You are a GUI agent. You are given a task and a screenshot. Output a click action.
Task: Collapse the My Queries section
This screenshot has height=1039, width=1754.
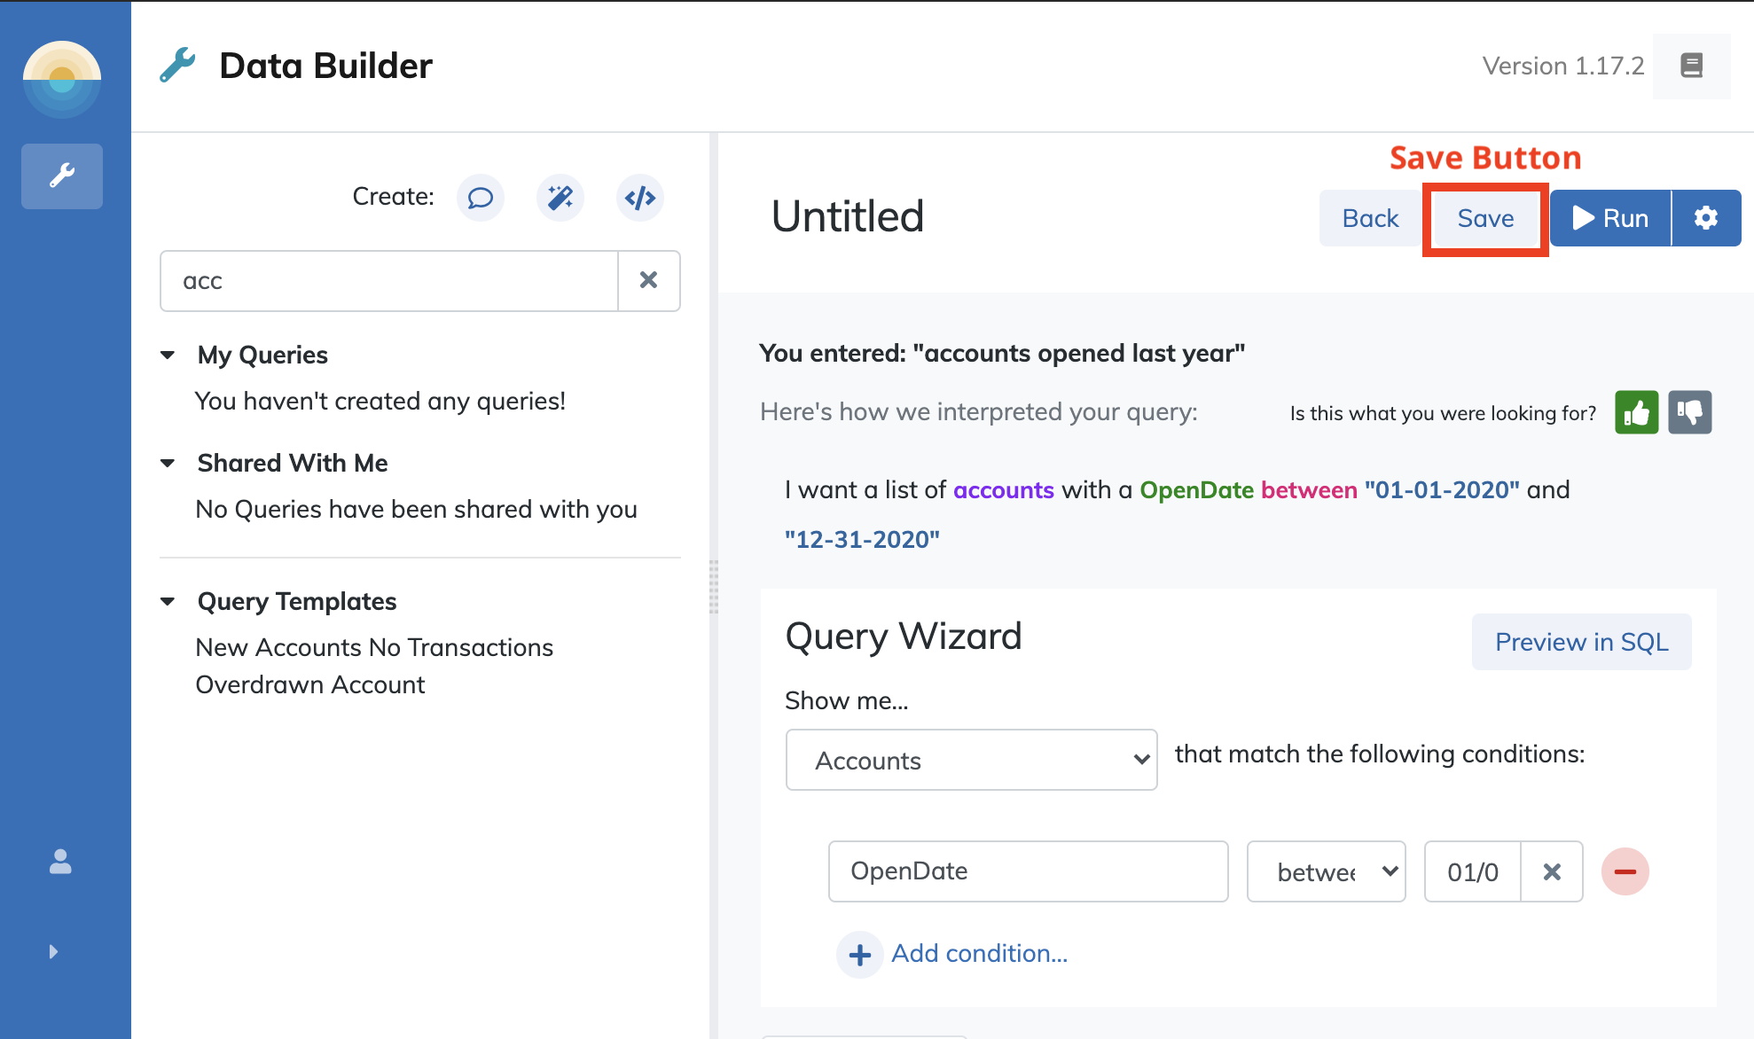168,355
